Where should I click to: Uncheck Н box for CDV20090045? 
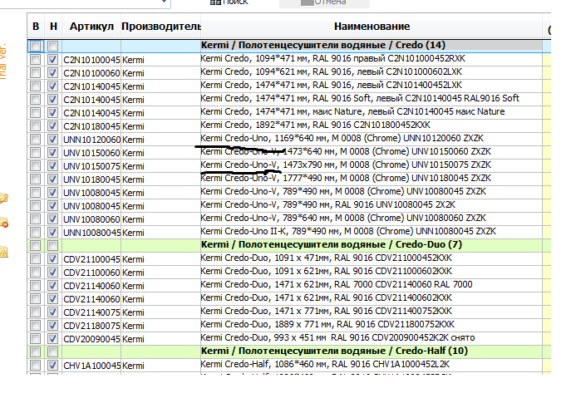[52, 339]
